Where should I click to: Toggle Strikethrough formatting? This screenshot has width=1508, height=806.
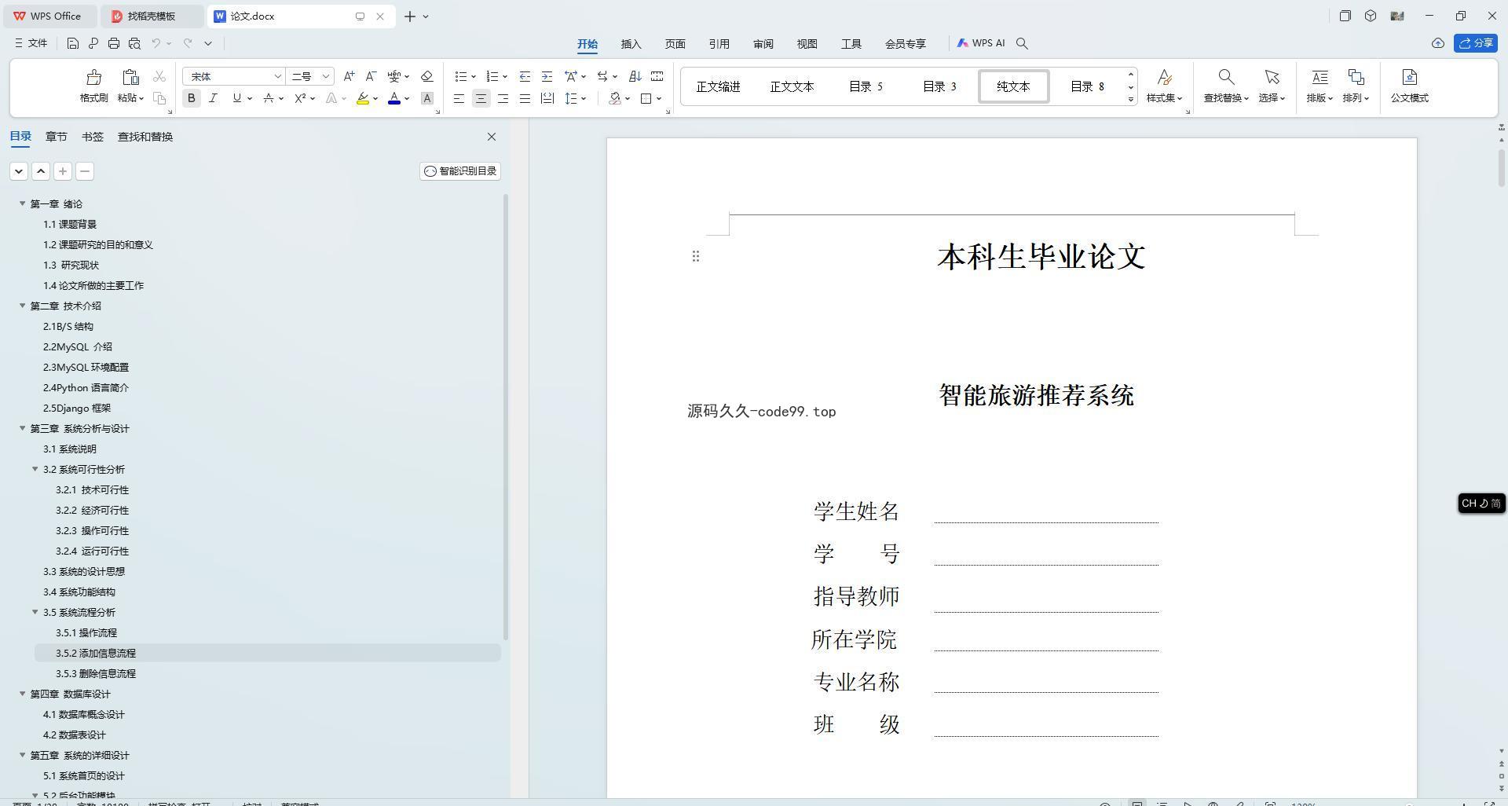coord(269,98)
